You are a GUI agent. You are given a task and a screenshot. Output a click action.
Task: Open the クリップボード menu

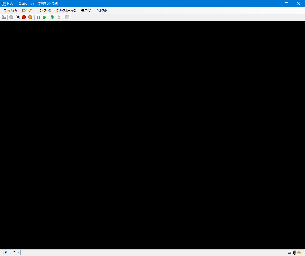point(66,10)
